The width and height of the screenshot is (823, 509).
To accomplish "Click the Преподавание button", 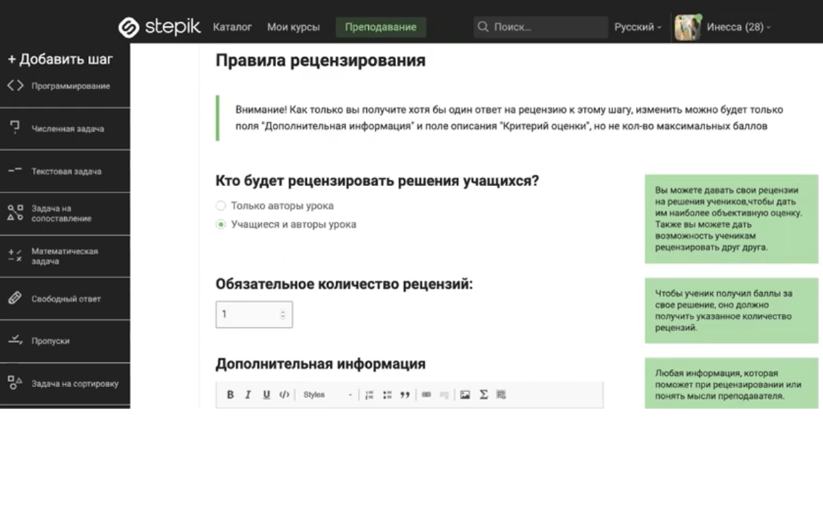I will 381,27.
